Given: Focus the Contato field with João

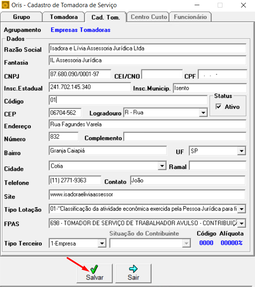Looking at the screenshot, I should click(188, 180).
